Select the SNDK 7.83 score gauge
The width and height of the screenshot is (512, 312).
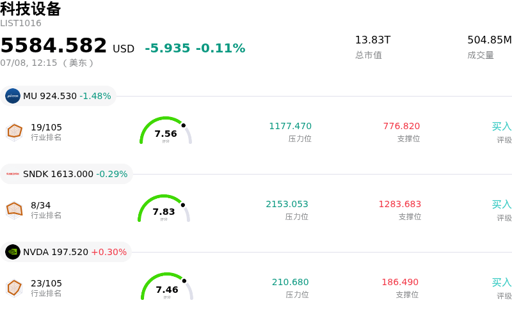(x=164, y=208)
